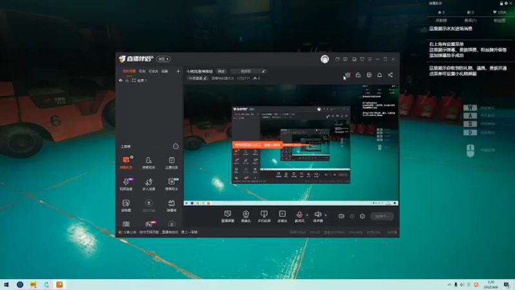Select the third scene tab

click(153, 71)
